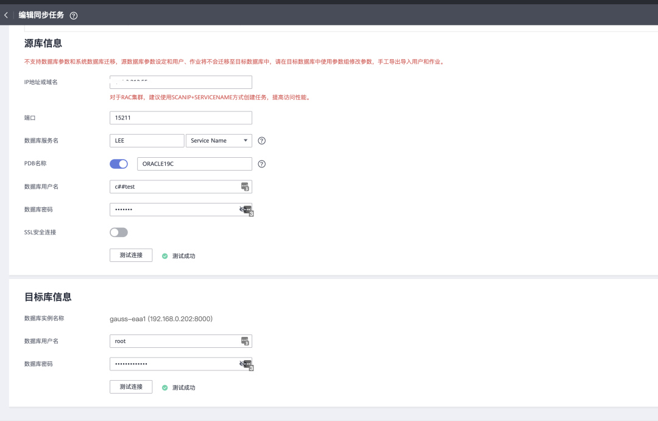Test the source database connection with 测试连接
The width and height of the screenshot is (658, 421).
131,255
